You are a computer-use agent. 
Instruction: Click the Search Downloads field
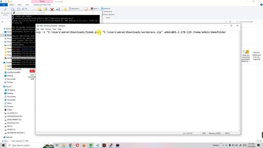pyautogui.click(x=248, y=22)
